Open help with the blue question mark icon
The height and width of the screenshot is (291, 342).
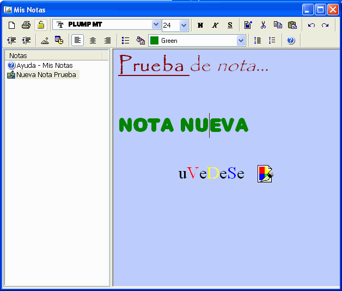click(x=291, y=41)
